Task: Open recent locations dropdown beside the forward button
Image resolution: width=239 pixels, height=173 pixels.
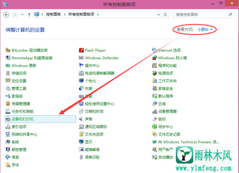Action: pyautogui.click(x=22, y=15)
